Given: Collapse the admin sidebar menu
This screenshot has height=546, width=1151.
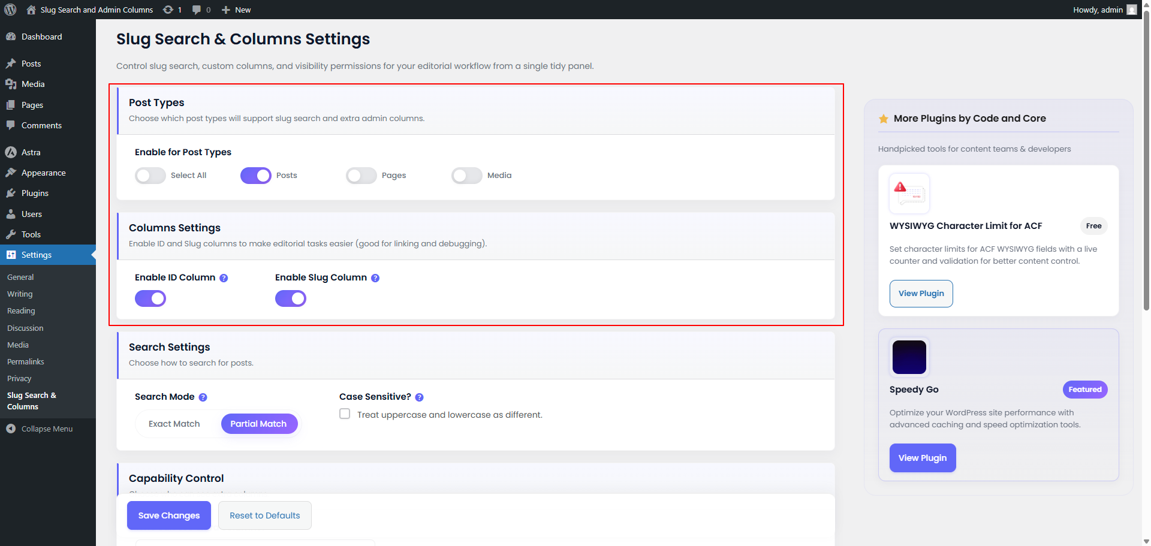Looking at the screenshot, I should coord(39,429).
